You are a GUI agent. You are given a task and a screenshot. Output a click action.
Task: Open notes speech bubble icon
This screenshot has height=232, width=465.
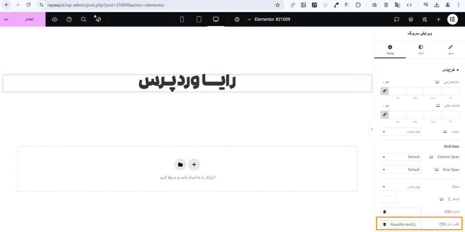click(396, 19)
